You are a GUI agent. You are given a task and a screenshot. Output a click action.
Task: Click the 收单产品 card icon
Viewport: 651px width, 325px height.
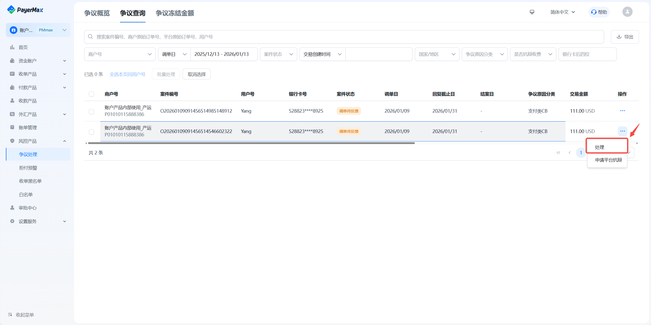click(12, 74)
